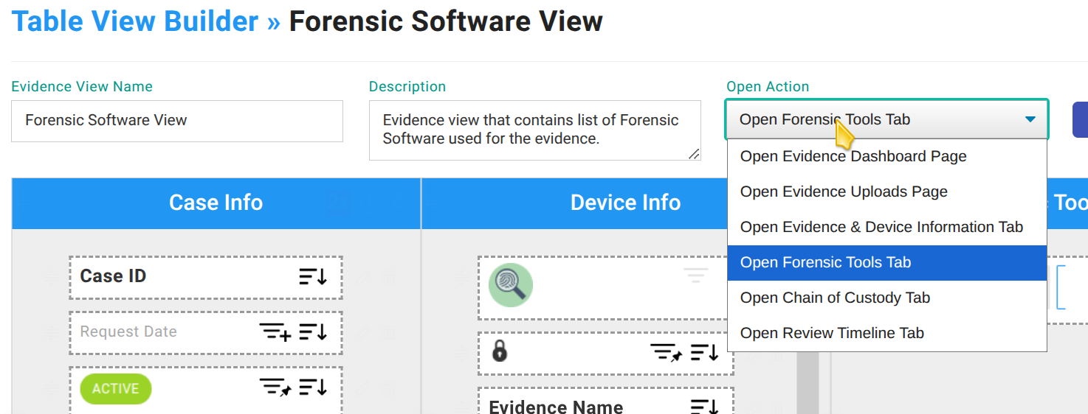The height and width of the screenshot is (414, 1088).
Task: Click the fingerprint magnifier icon in Device Info
Action: tap(511, 285)
